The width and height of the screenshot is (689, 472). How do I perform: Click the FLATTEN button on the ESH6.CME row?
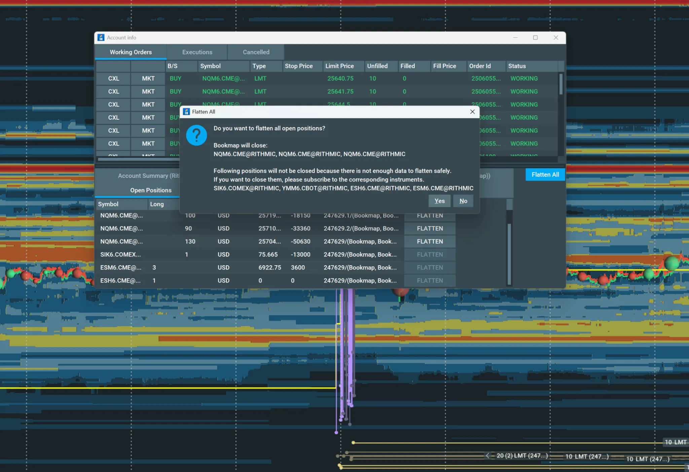coord(430,281)
